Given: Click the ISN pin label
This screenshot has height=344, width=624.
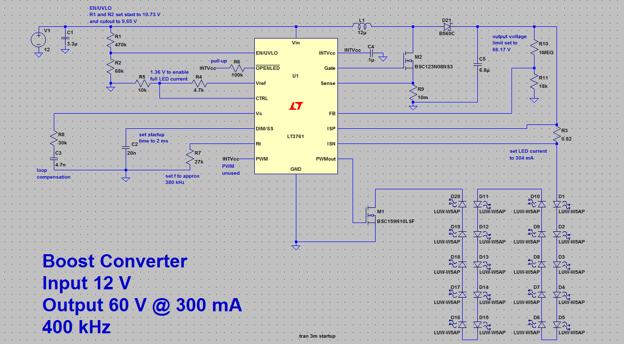Looking at the screenshot, I should pos(331,144).
